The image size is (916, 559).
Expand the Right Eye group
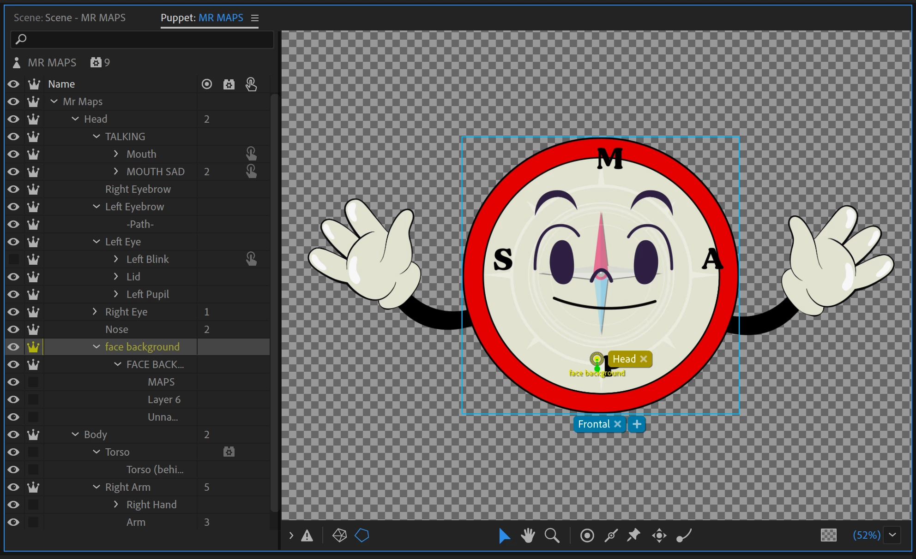click(95, 312)
